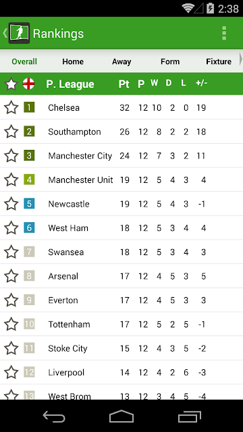Toggle favorite star for P. League header

click(11, 84)
